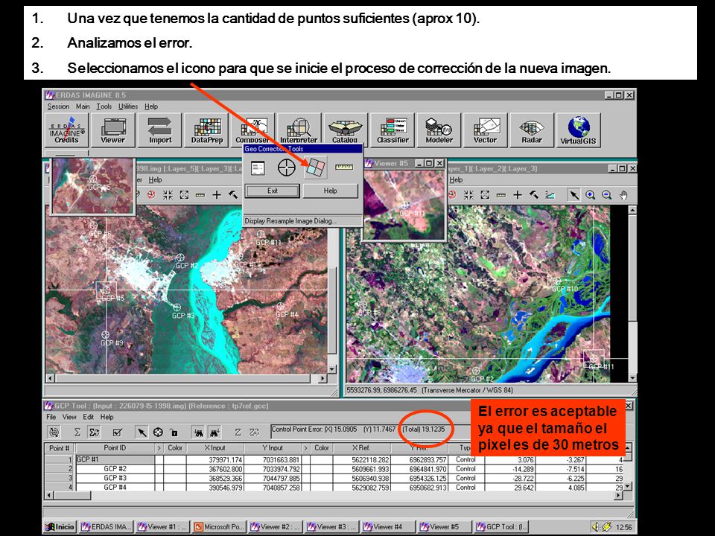Screen dimensions: 715x536
Task: Click the zoom-in magnifier in the reference viewer
Action: coord(590,195)
